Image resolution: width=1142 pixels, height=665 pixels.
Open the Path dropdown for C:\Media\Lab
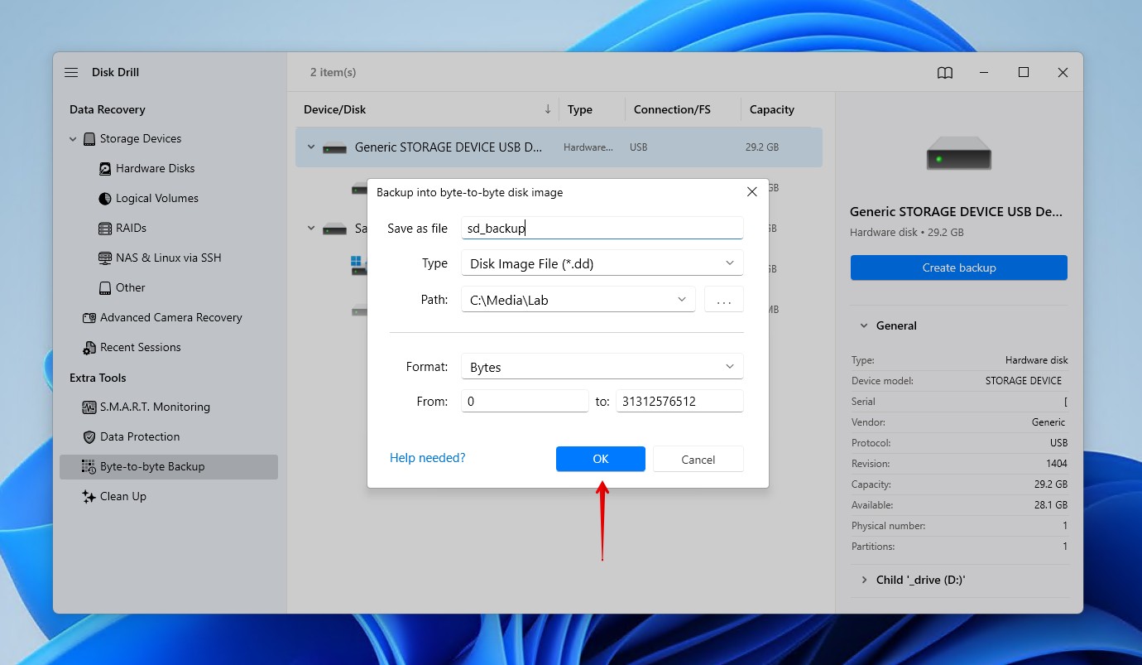[680, 299]
